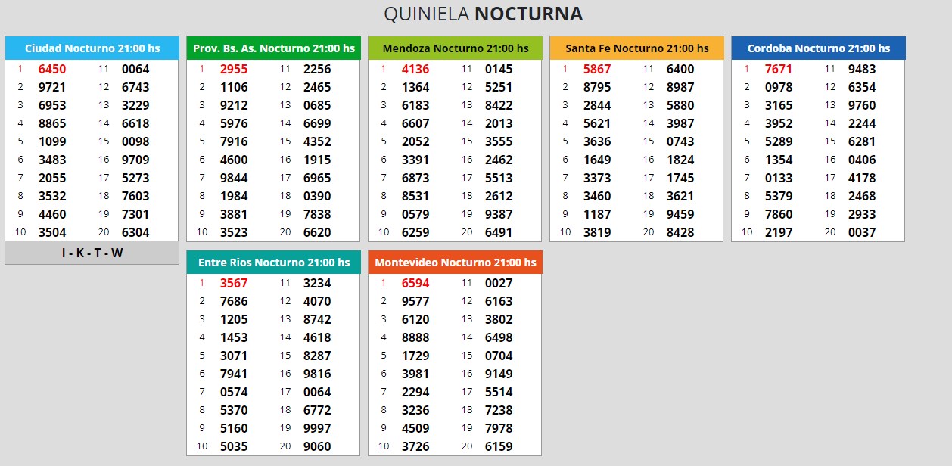Select Ciudad first prize number 6450
Screen dimensions: 952x466
[x=52, y=69]
